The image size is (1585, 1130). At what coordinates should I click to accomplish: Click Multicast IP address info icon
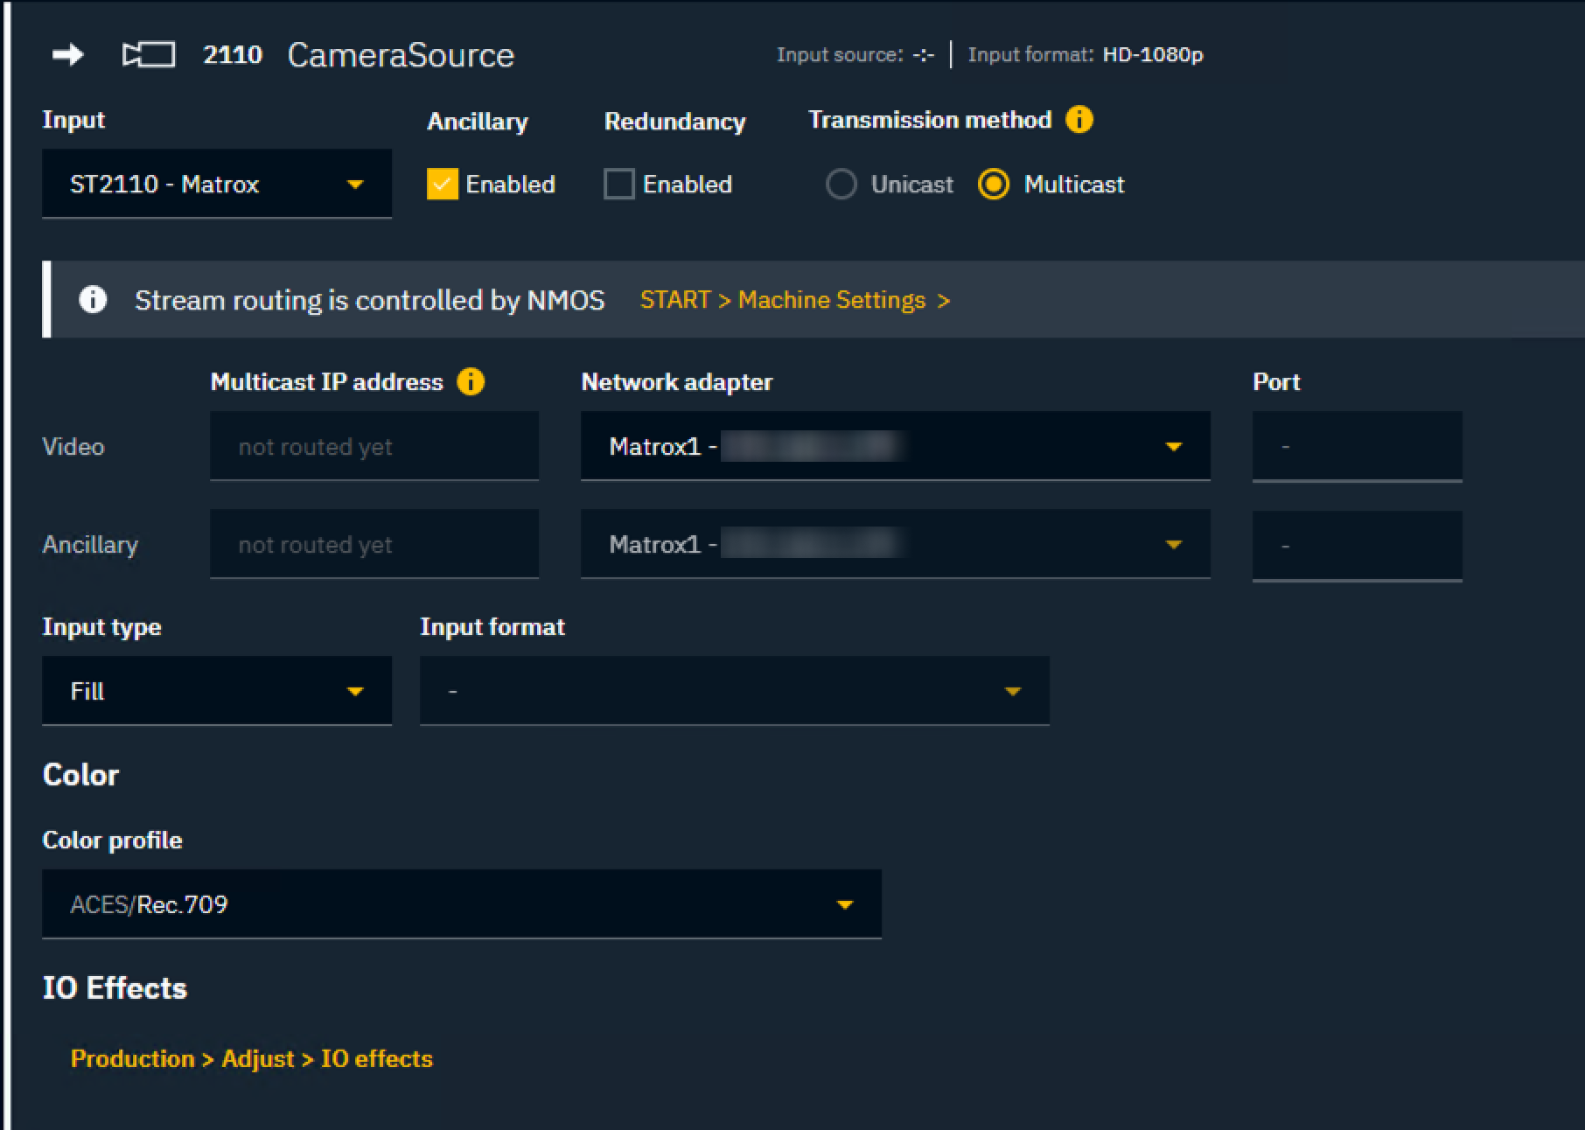tap(471, 382)
